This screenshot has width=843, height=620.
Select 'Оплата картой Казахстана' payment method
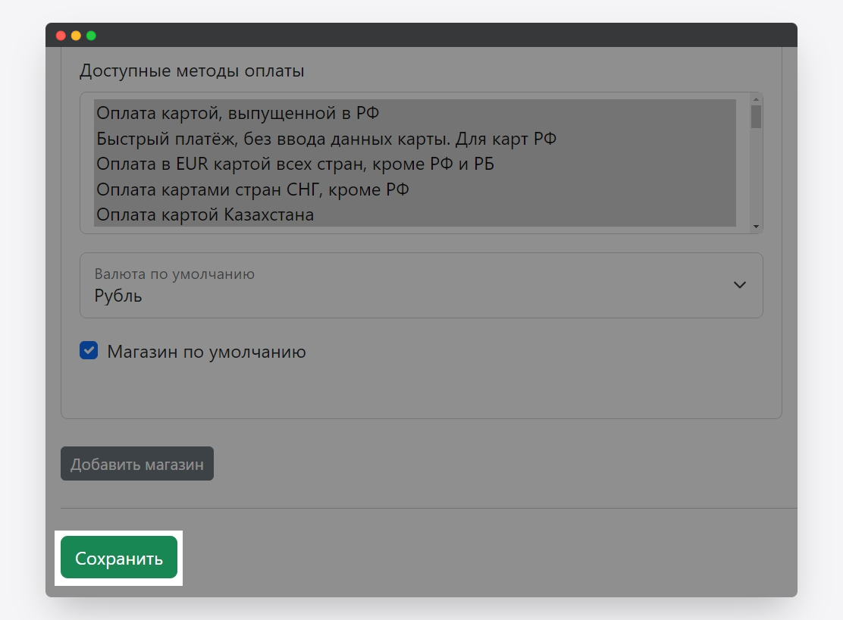tap(205, 214)
